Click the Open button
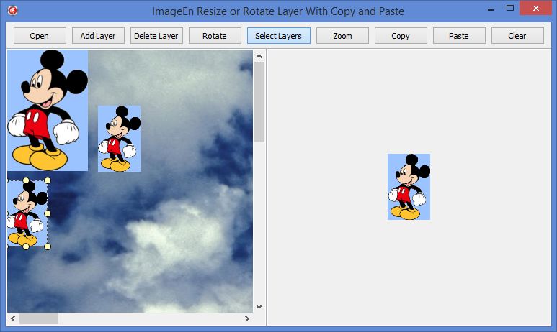 pyautogui.click(x=40, y=36)
